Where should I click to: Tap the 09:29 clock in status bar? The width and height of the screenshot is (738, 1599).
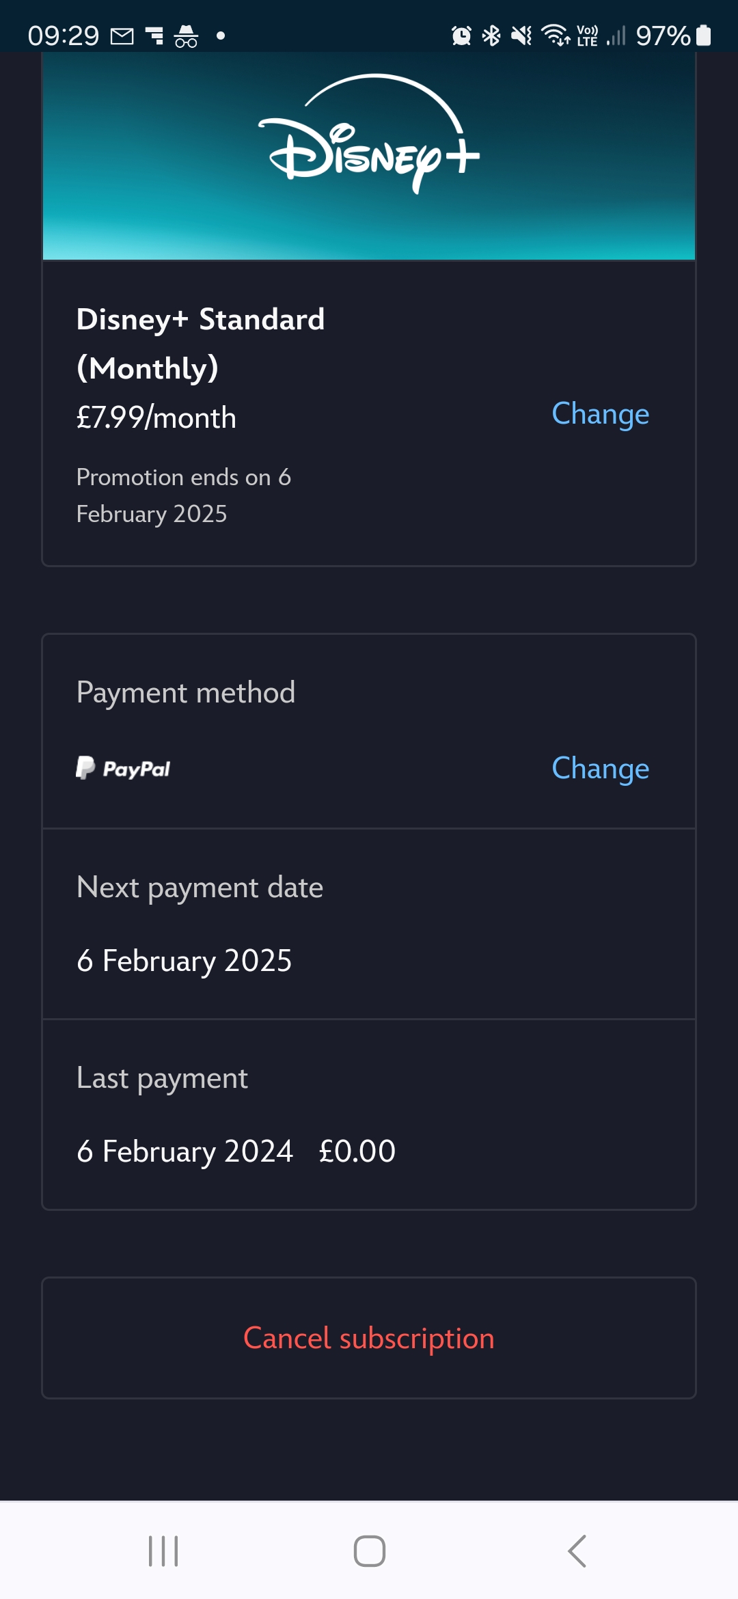63,36
